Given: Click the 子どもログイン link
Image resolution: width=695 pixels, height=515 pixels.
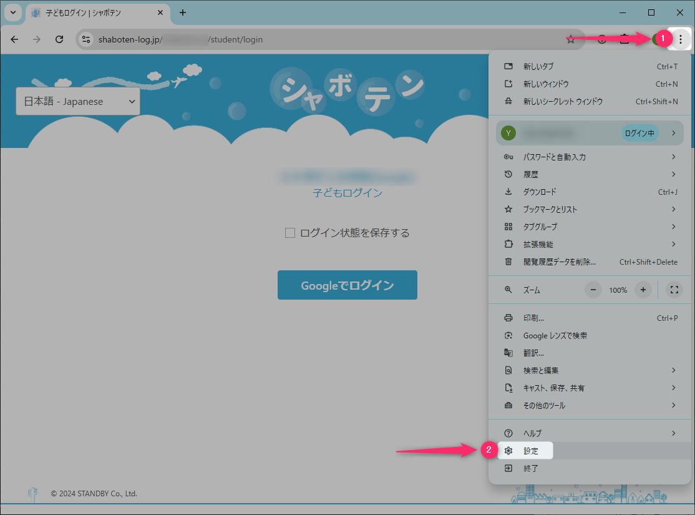Looking at the screenshot, I should coord(347,193).
